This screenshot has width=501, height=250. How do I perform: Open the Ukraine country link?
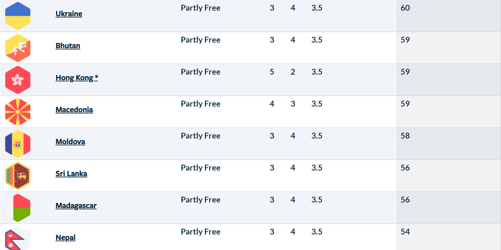(69, 14)
